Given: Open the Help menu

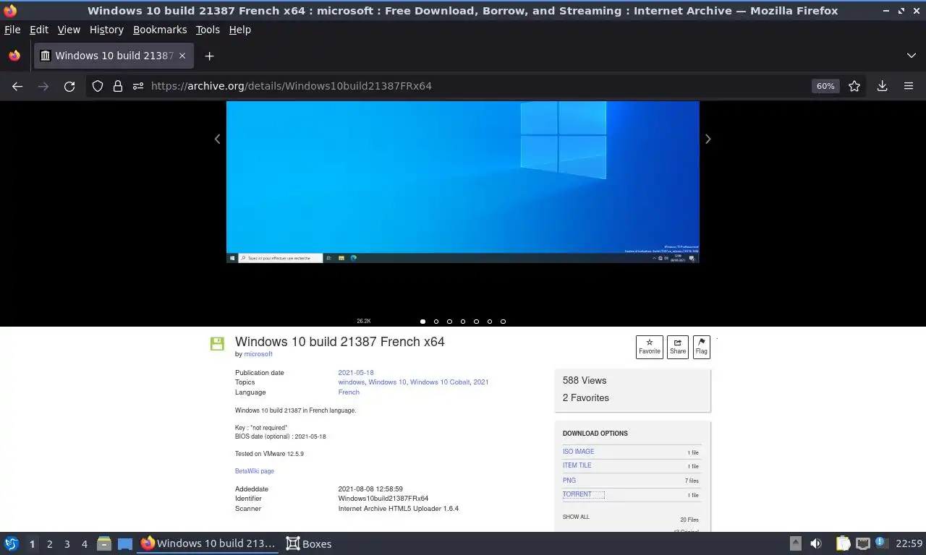Looking at the screenshot, I should [x=240, y=30].
